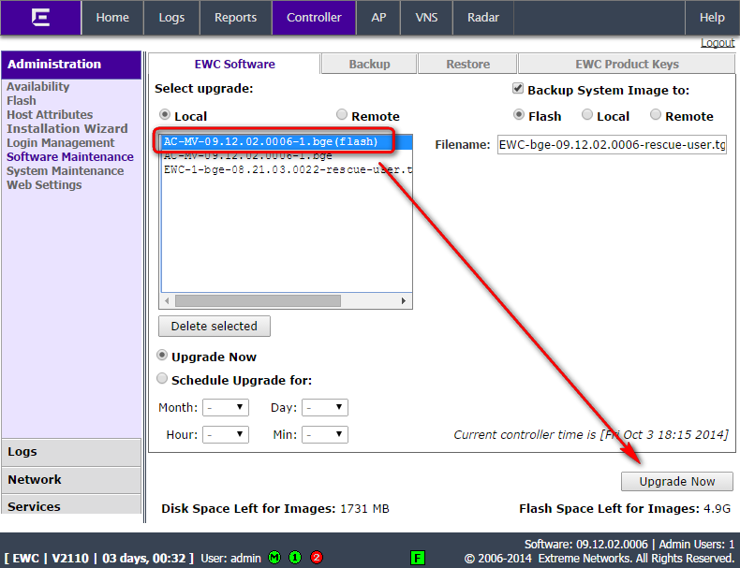Click the green M status indicator
Image resolution: width=740 pixels, height=568 pixels.
click(274, 558)
